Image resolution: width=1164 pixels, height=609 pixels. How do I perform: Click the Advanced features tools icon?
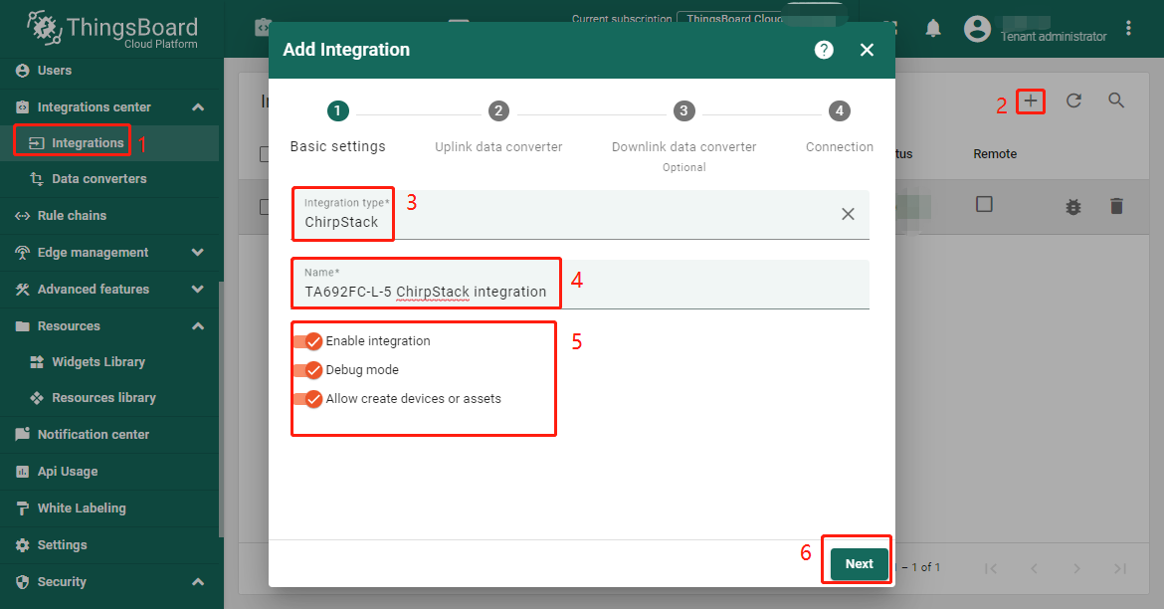click(22, 289)
